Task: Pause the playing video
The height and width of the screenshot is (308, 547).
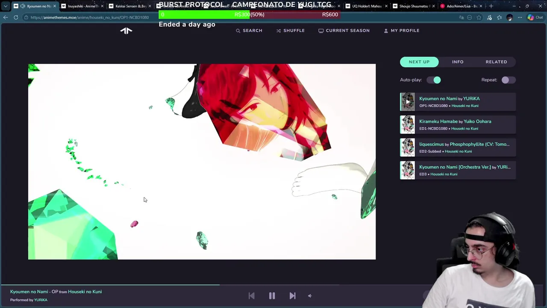Action: (x=272, y=296)
